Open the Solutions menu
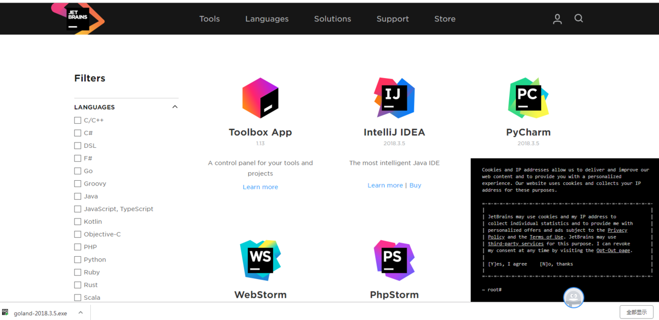Viewport: 659px width, 320px height. (333, 19)
